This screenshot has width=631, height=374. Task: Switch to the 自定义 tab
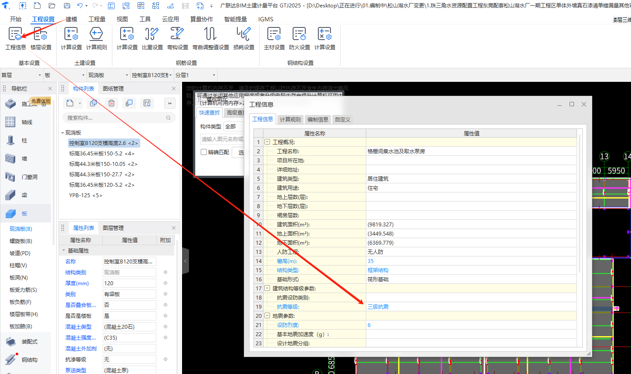[x=343, y=119]
